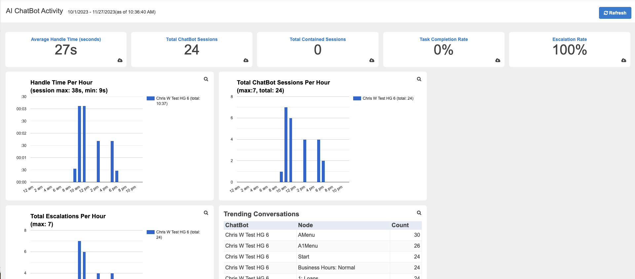Click the tallest bar in Sessions Per Hour chart

pos(286,145)
